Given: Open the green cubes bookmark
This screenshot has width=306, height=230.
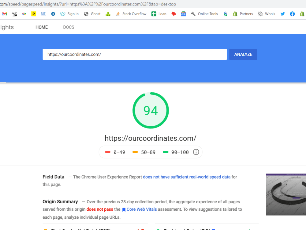Looking at the screenshot, I should (108, 14).
